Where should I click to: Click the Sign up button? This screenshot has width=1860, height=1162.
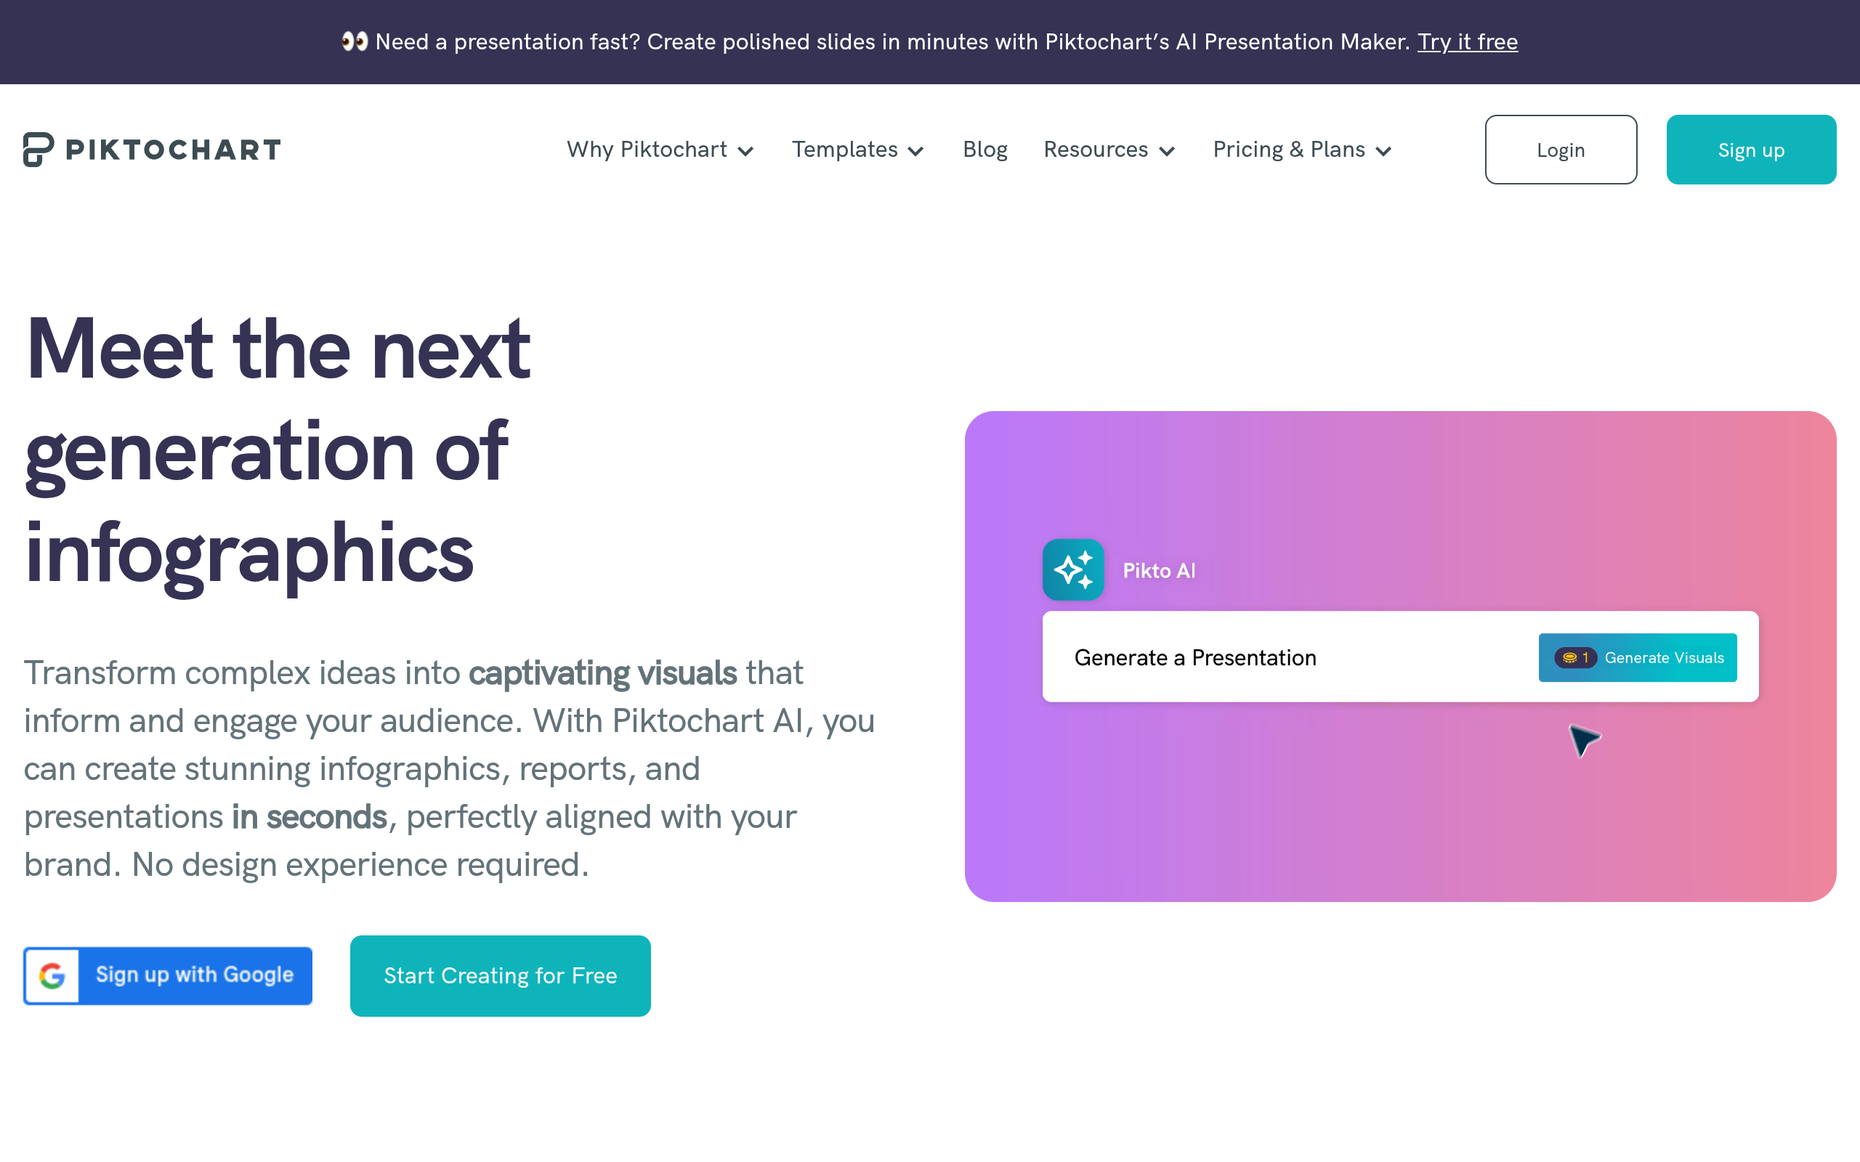pyautogui.click(x=1751, y=150)
